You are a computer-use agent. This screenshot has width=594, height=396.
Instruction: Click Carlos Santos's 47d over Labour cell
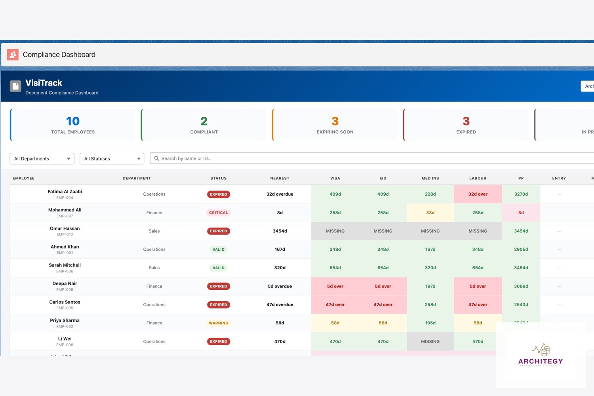click(x=478, y=305)
